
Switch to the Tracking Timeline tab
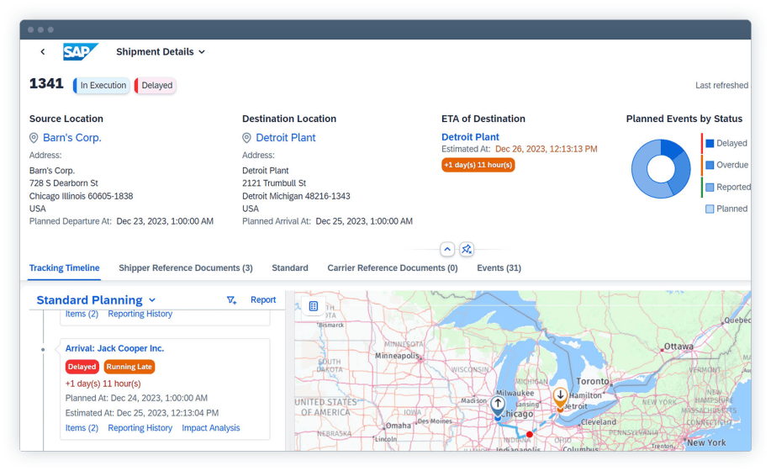point(65,268)
